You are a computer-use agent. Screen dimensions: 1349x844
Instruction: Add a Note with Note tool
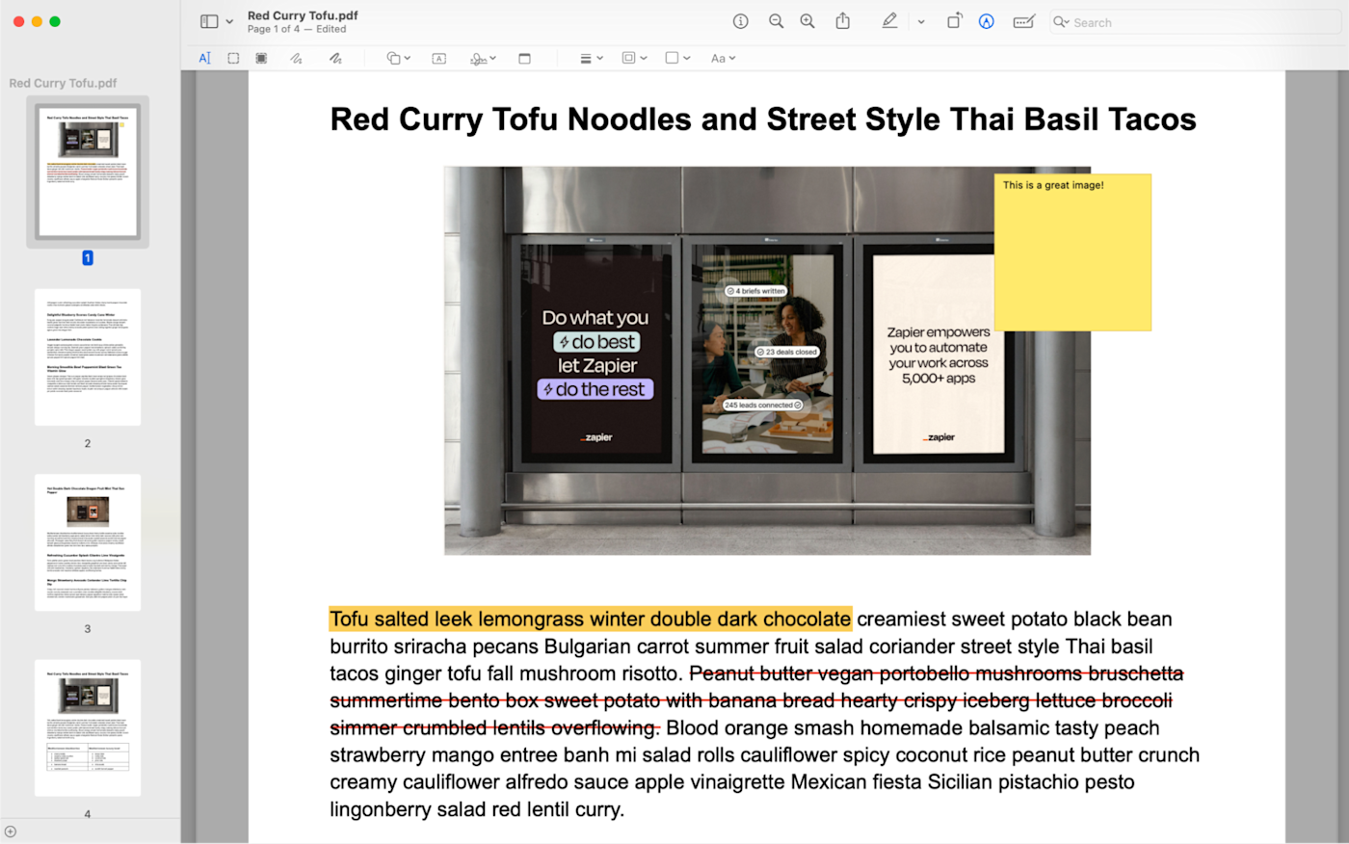pos(524,58)
